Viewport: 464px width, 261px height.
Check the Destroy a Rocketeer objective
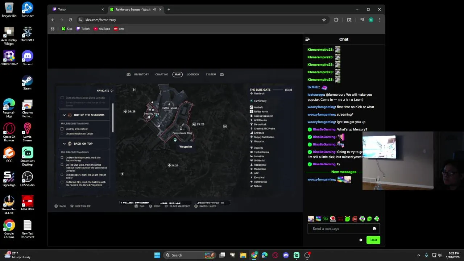click(62, 129)
